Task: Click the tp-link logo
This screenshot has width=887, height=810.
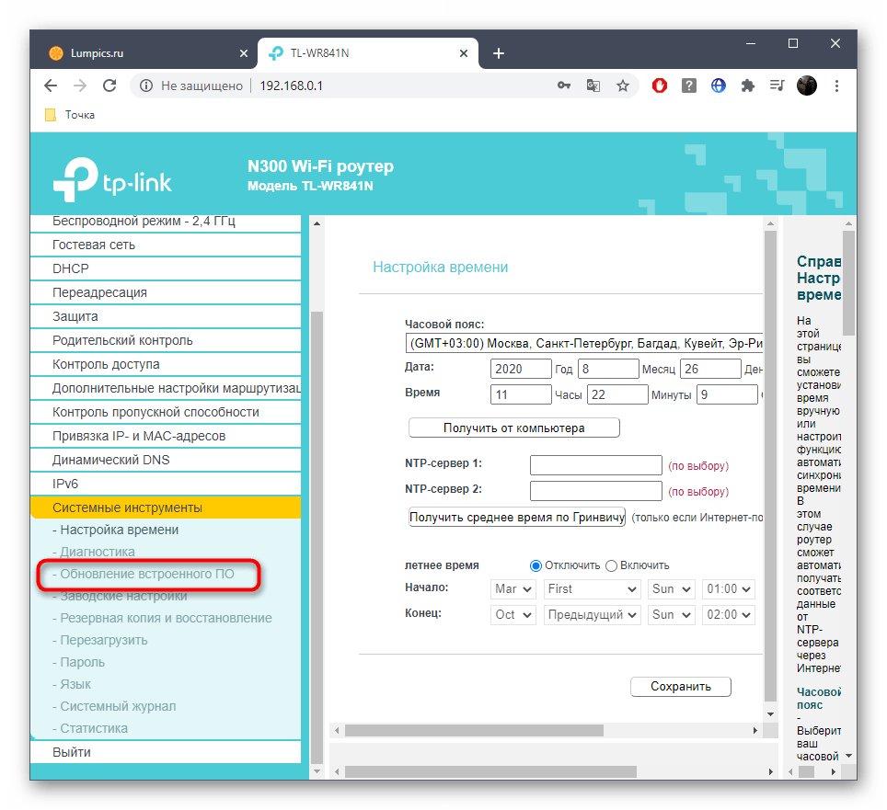Action: tap(112, 179)
